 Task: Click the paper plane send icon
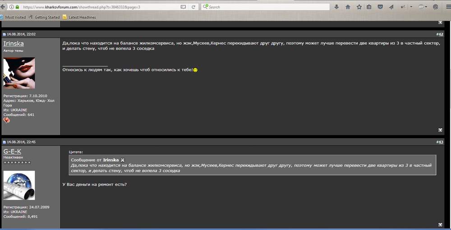[391, 7]
